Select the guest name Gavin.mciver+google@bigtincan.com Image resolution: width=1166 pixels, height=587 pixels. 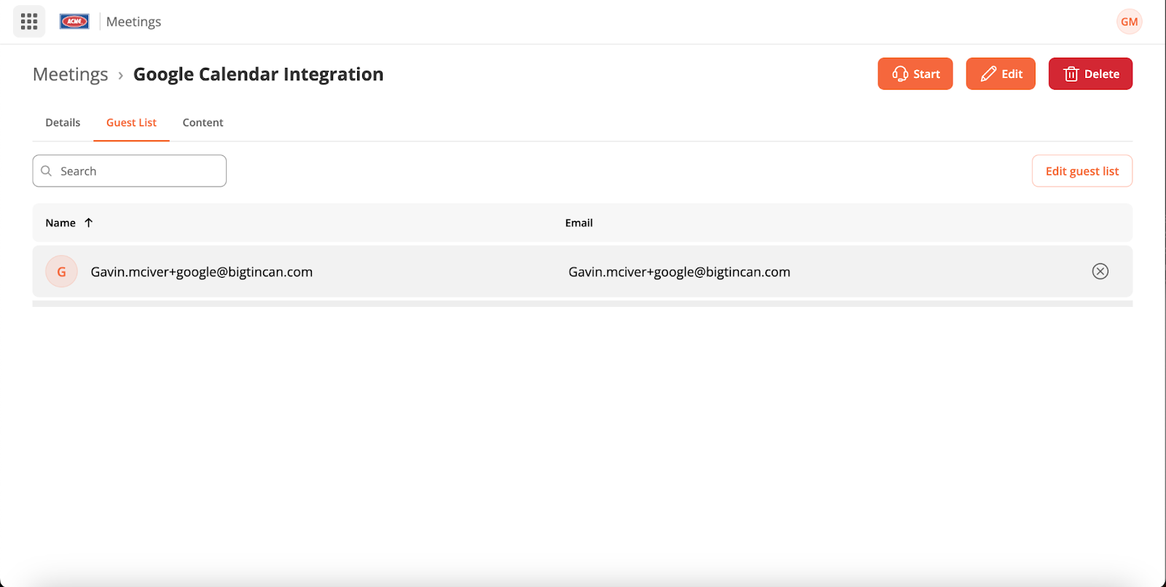(202, 272)
